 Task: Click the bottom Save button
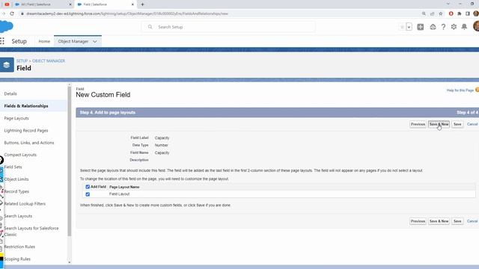tap(457, 221)
